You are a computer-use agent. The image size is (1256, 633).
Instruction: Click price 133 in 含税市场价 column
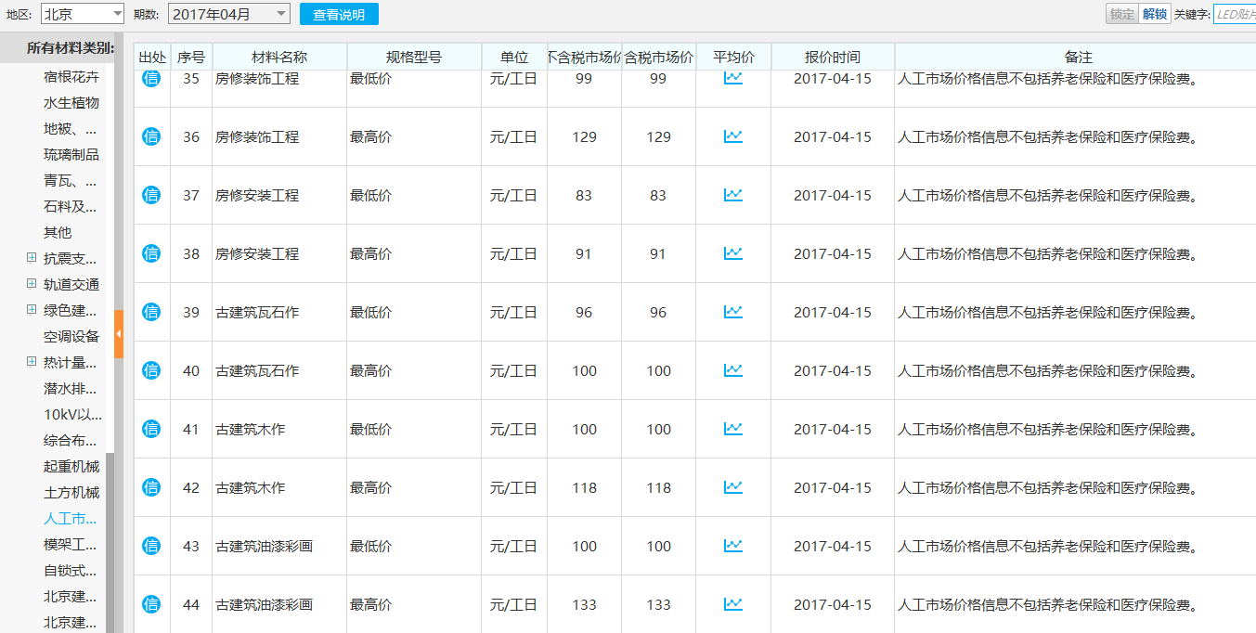[658, 604]
